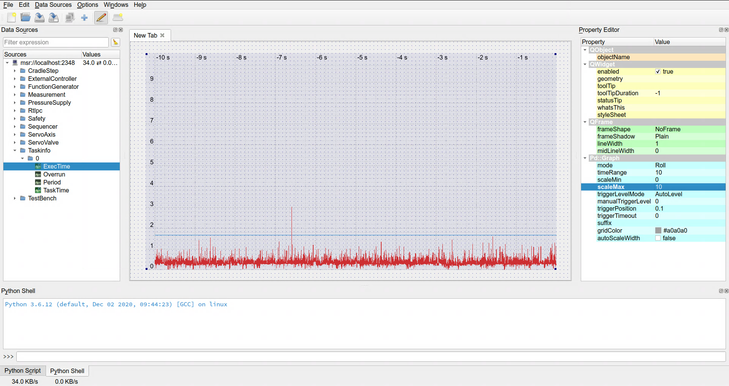Viewport: 729px width, 386px height.
Task: Click the Python Shell command input line
Action: (371, 357)
